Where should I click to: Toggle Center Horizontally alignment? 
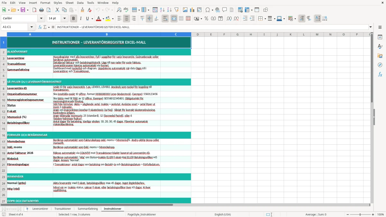click(126, 19)
